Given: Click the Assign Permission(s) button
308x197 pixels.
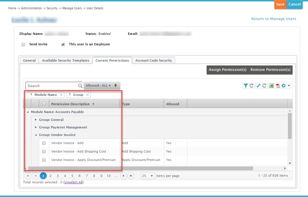Looking at the screenshot, I should click(x=228, y=70).
